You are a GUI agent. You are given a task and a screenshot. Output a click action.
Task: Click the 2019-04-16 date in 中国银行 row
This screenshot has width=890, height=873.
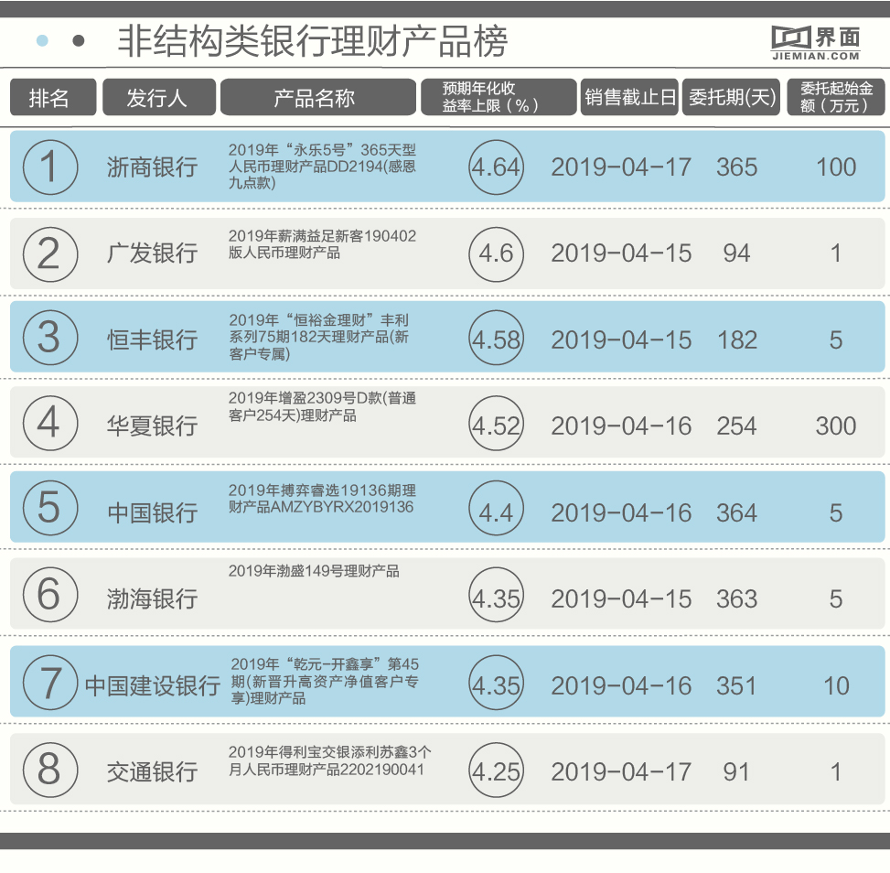click(621, 512)
